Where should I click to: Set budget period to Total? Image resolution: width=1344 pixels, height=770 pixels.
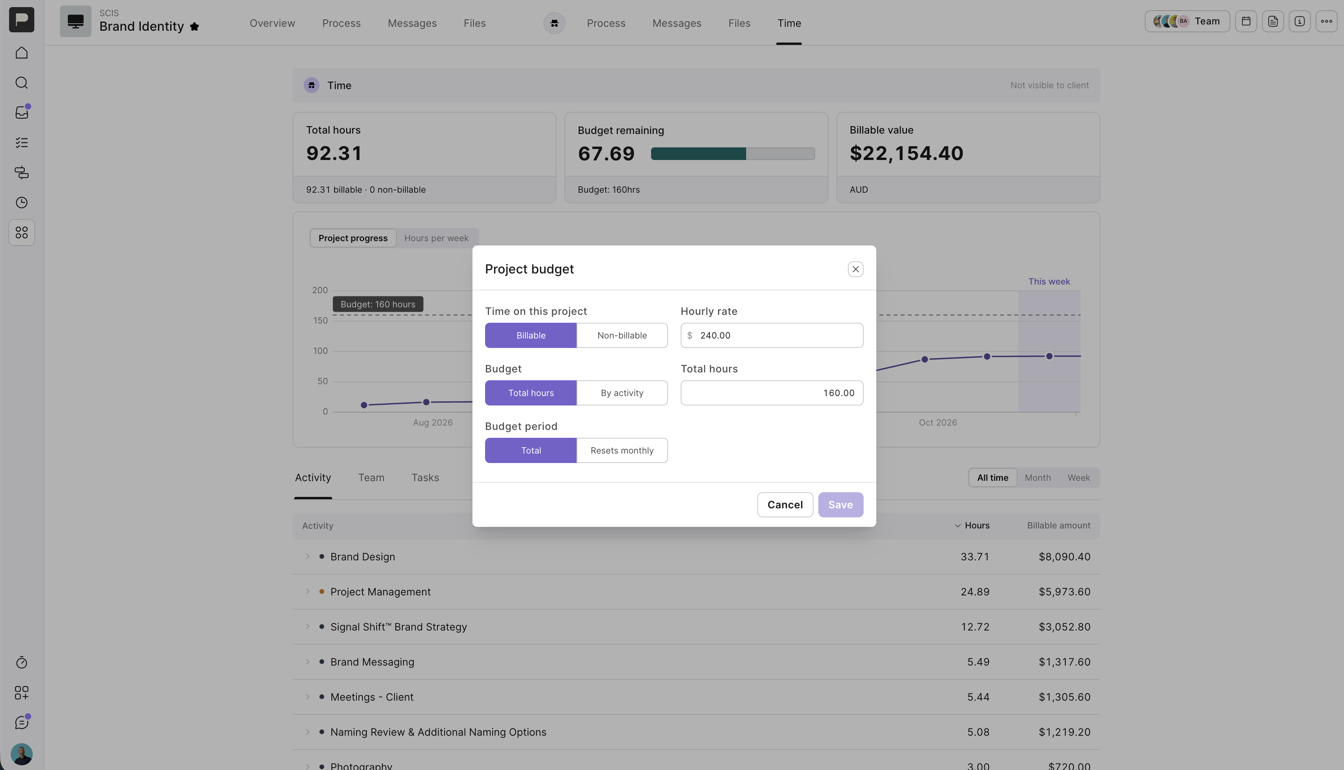pyautogui.click(x=531, y=450)
